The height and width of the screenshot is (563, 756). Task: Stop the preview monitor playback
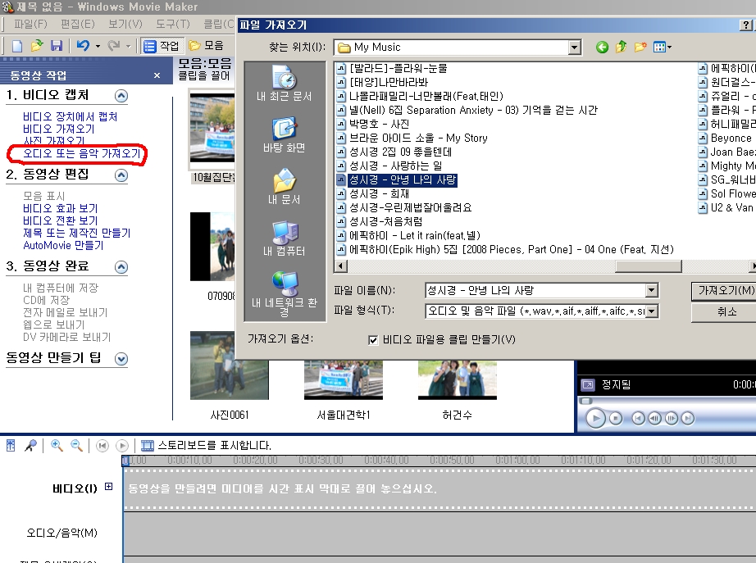click(616, 419)
